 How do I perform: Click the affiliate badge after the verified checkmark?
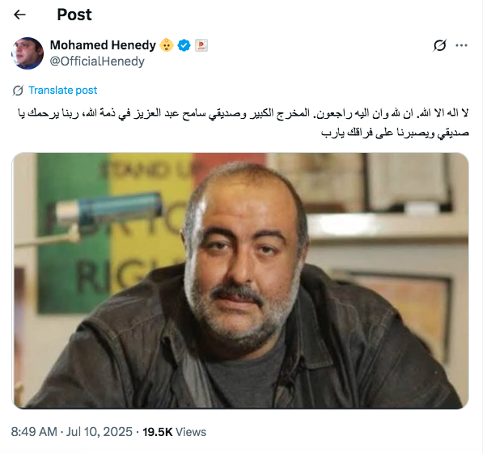[201, 45]
